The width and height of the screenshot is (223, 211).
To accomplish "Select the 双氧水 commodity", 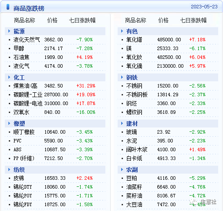I will pyautogui.click(x=21, y=112).
